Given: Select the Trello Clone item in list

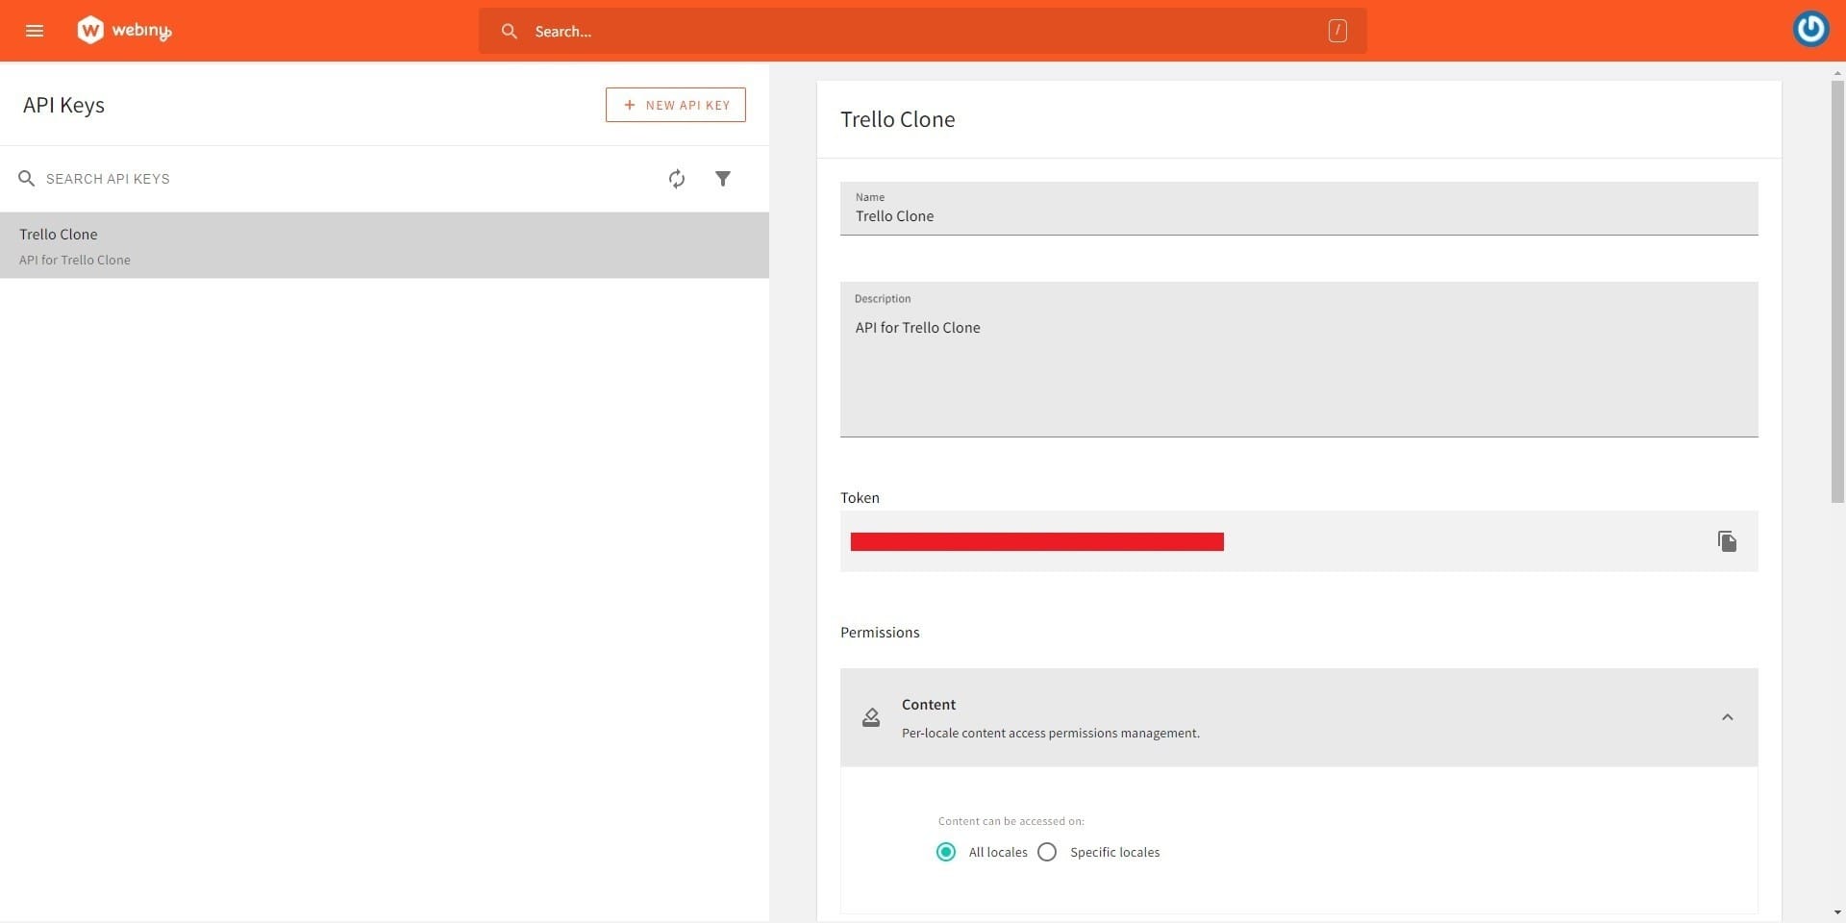Looking at the screenshot, I should click(385, 245).
